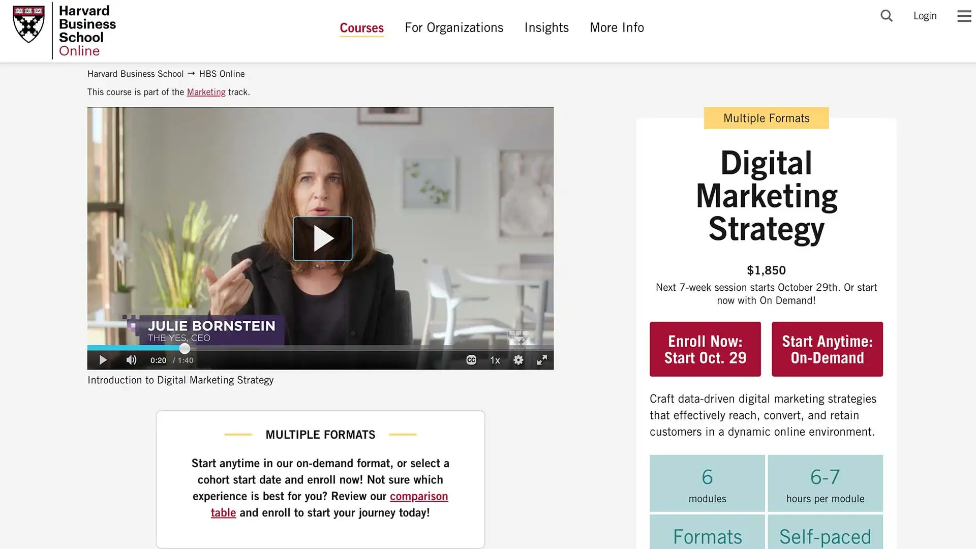The image size is (976, 549).
Task: Open the hamburger menu icon
Action: (964, 16)
